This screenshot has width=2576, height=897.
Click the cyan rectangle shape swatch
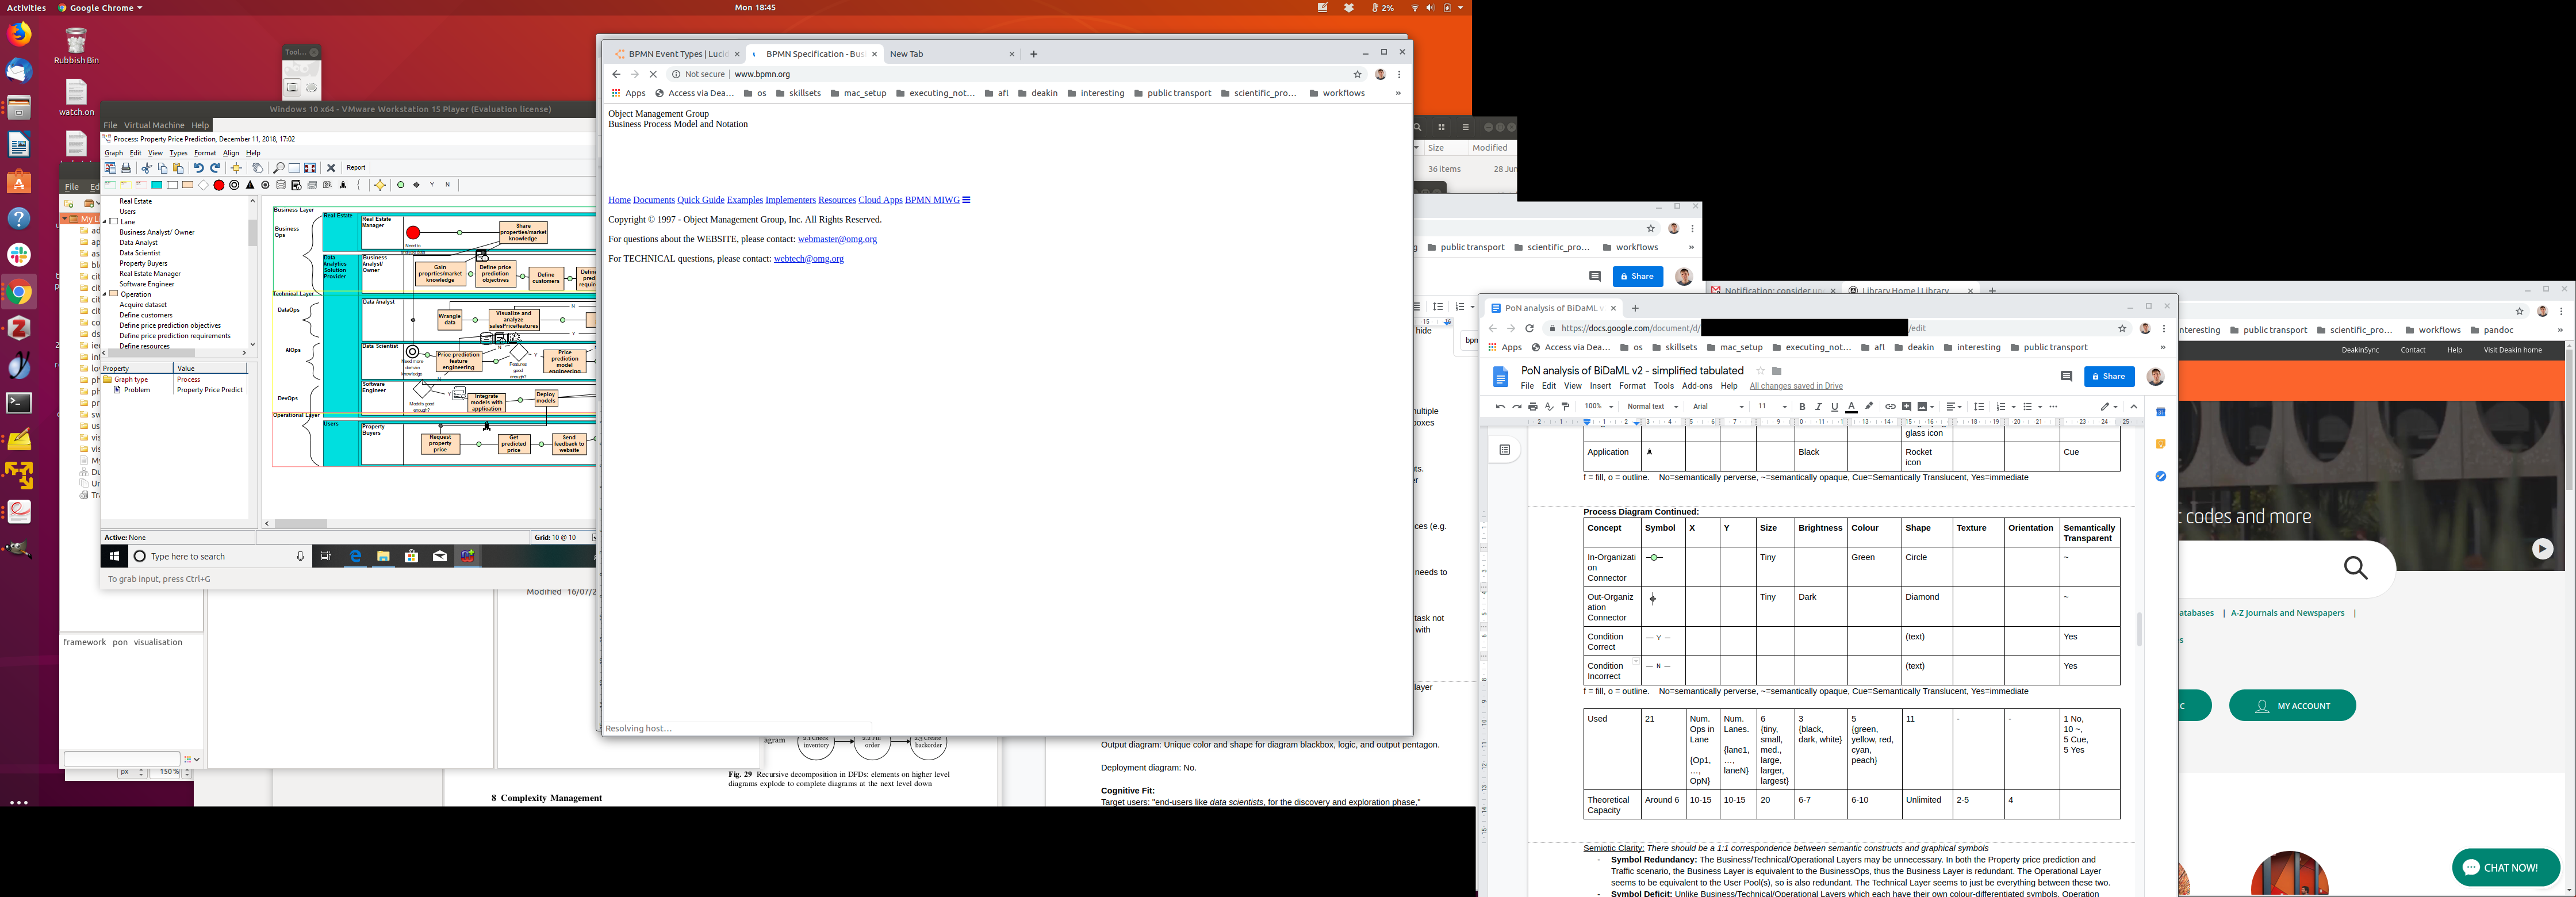click(x=157, y=185)
